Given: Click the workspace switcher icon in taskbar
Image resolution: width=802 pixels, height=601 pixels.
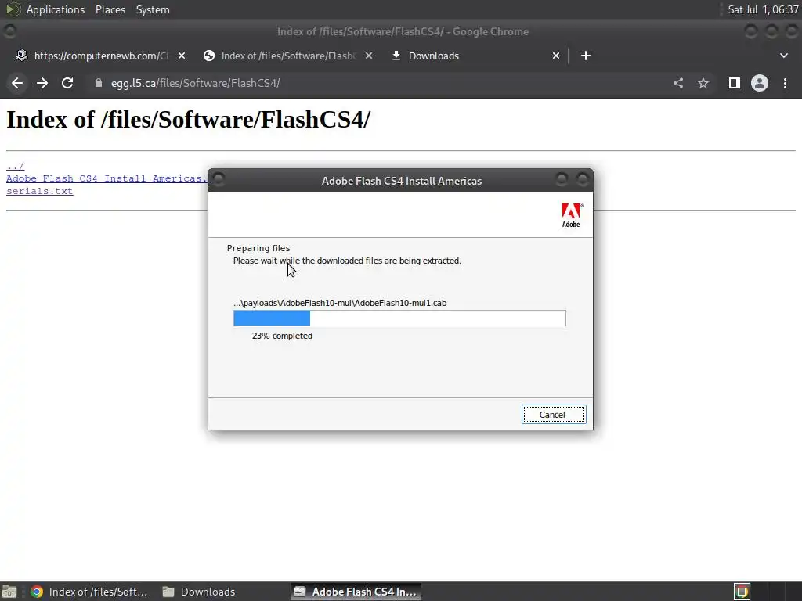Looking at the screenshot, I should [742, 592].
